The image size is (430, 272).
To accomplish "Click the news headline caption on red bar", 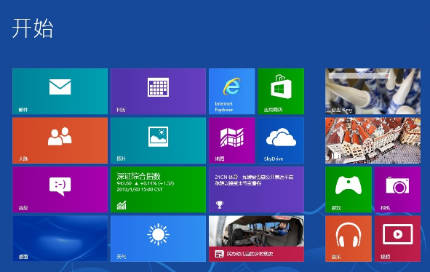I will (x=250, y=254).
